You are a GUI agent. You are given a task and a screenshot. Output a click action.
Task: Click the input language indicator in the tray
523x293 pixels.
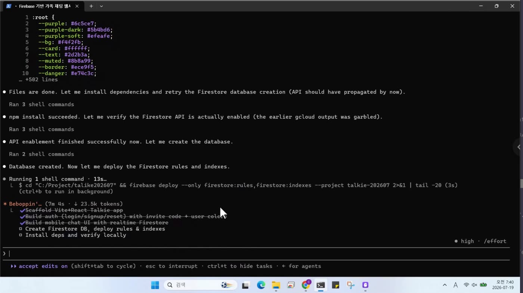pyautogui.click(x=455, y=285)
